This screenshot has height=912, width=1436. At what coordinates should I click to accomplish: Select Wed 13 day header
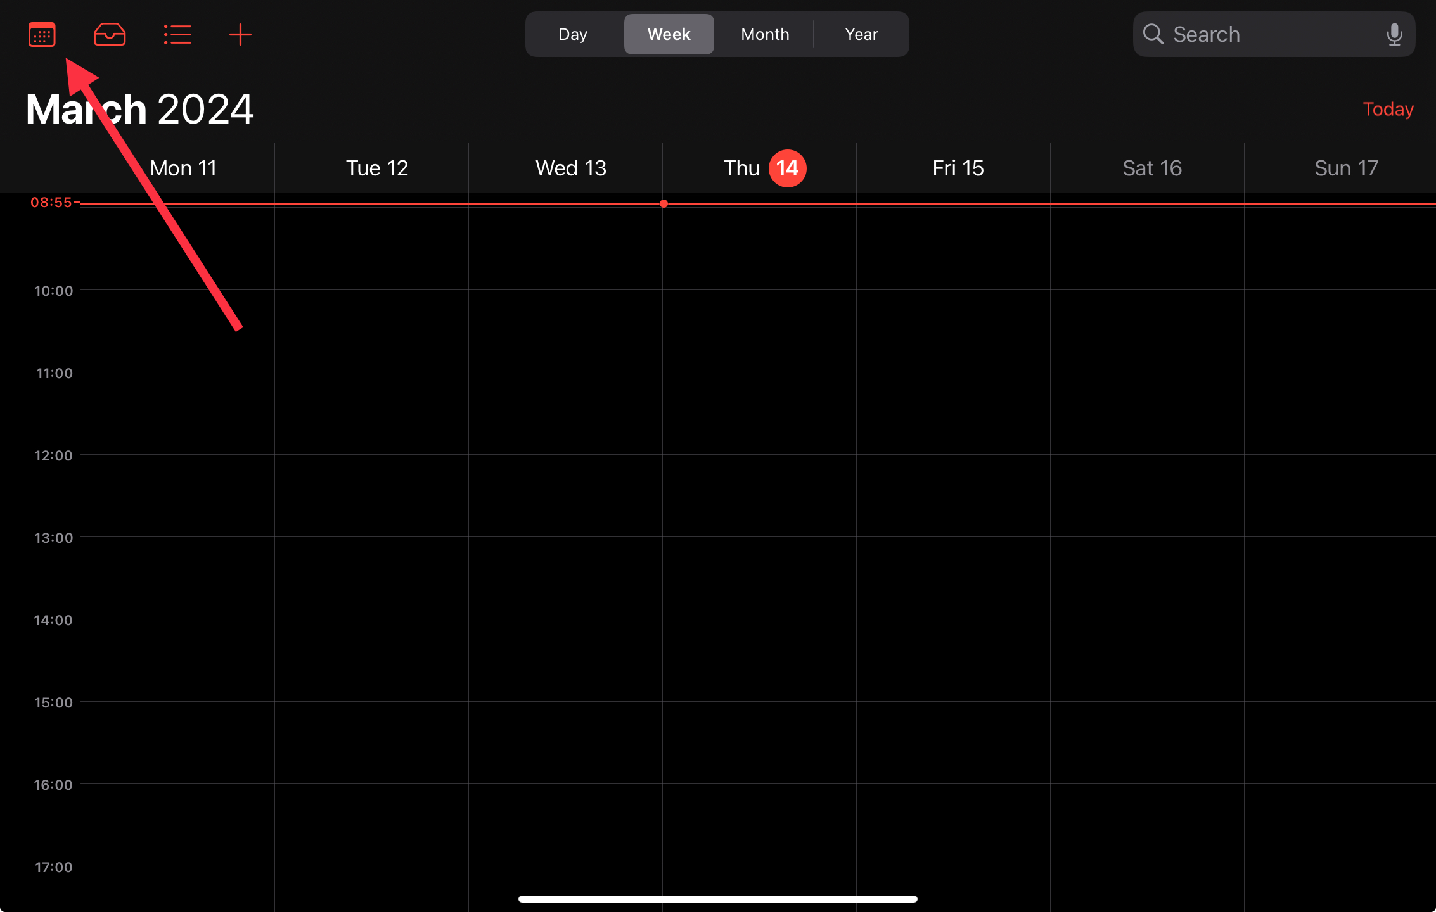click(570, 168)
